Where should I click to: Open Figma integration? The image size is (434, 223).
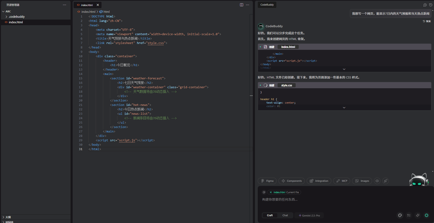coord(267,181)
